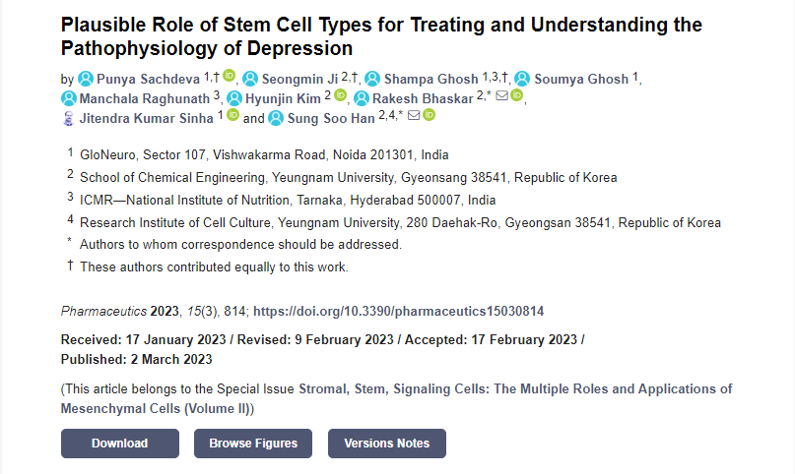The image size is (795, 474).
Task: Follow the article DOI link
Action: 399,311
